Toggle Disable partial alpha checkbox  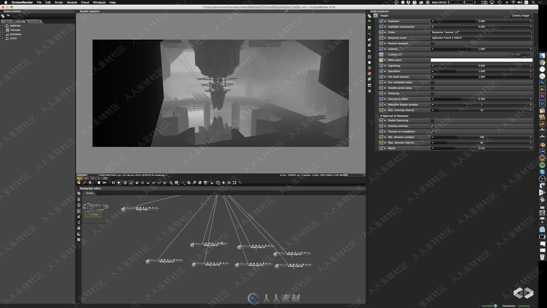coord(432,88)
